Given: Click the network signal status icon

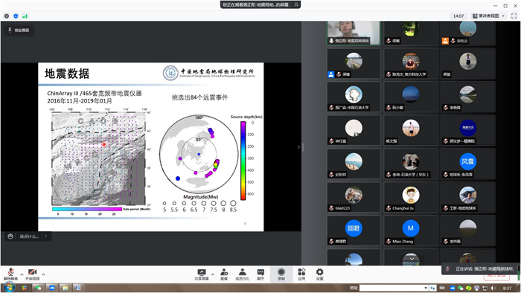Looking at the screenshot, I should point(25,16).
